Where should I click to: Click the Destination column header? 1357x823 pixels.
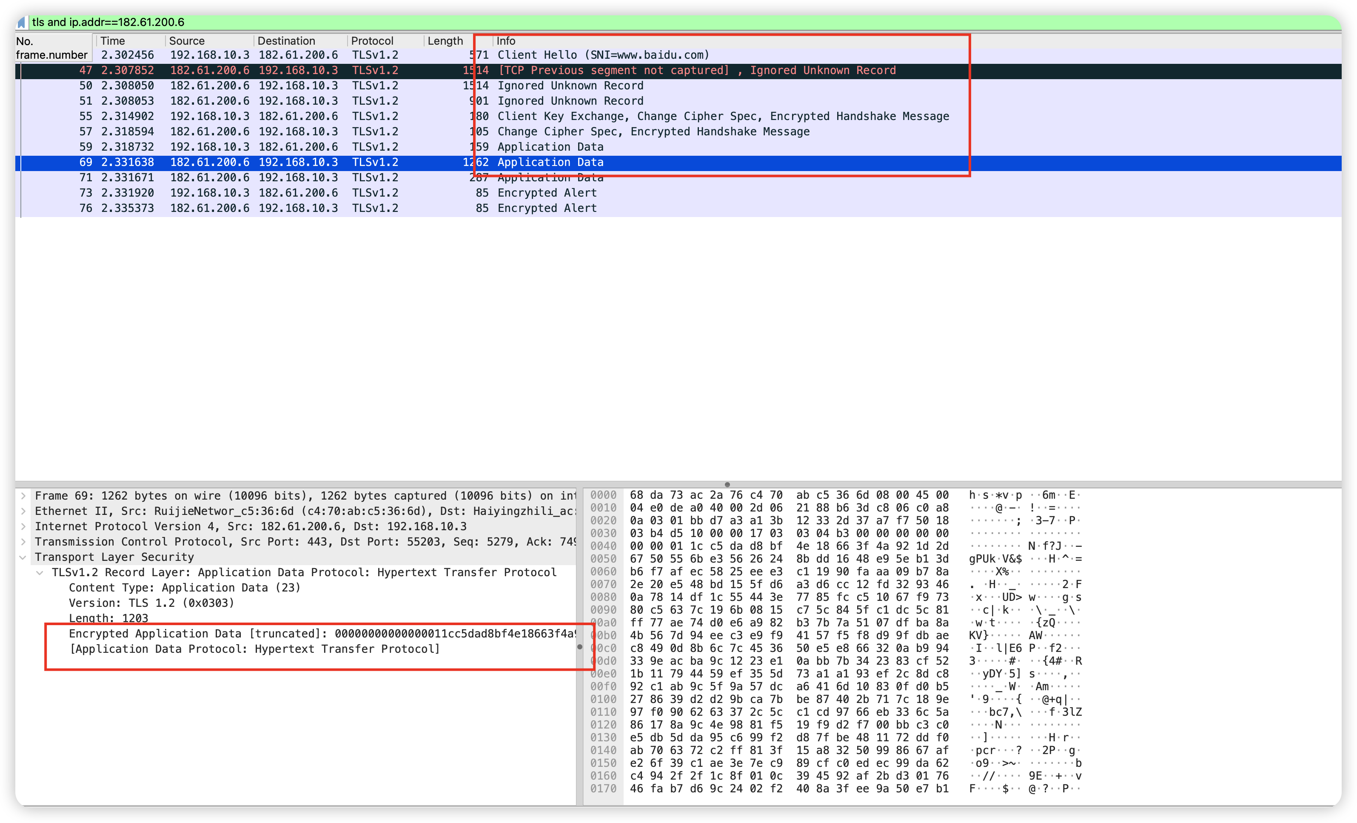(x=286, y=41)
